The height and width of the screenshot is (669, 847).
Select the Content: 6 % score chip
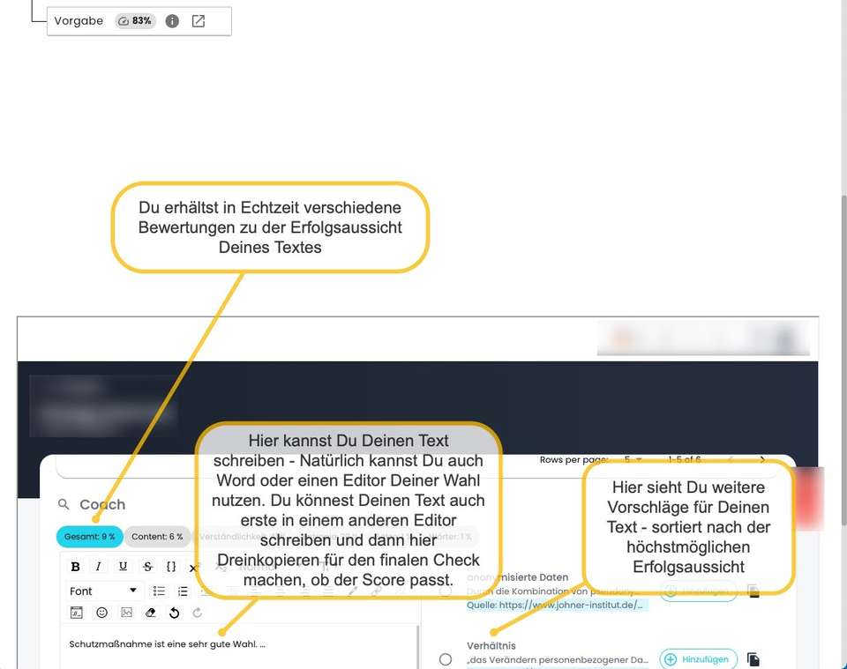(157, 537)
